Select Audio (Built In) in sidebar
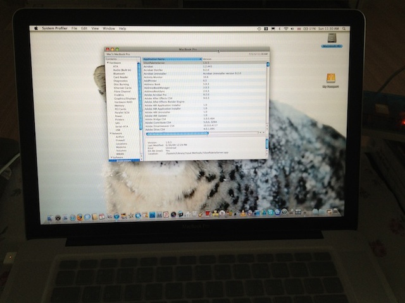 (122, 70)
